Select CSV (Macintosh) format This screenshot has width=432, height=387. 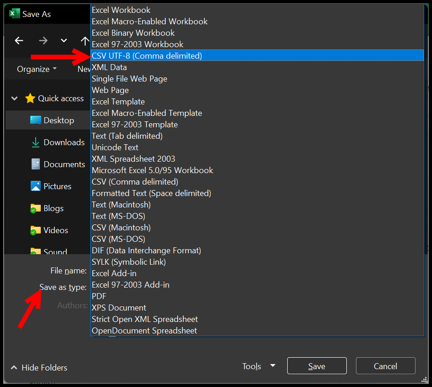click(257, 228)
